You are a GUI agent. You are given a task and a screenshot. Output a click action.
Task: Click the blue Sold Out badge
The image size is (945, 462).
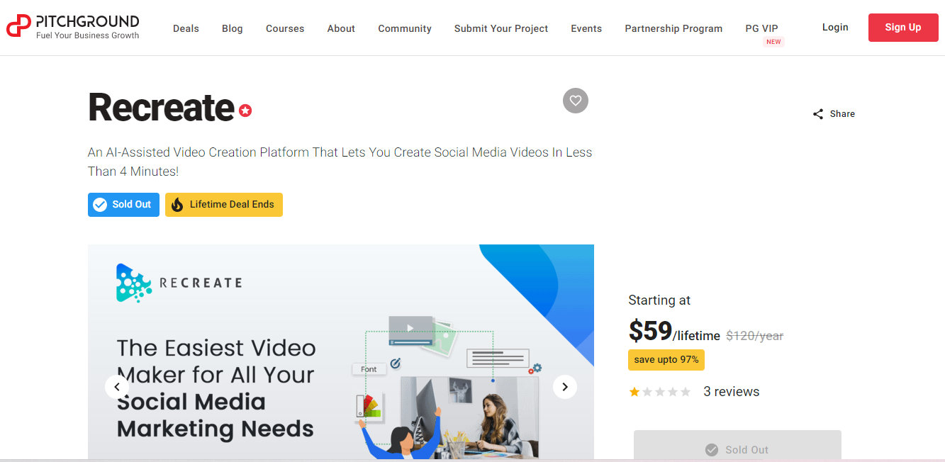[123, 205]
